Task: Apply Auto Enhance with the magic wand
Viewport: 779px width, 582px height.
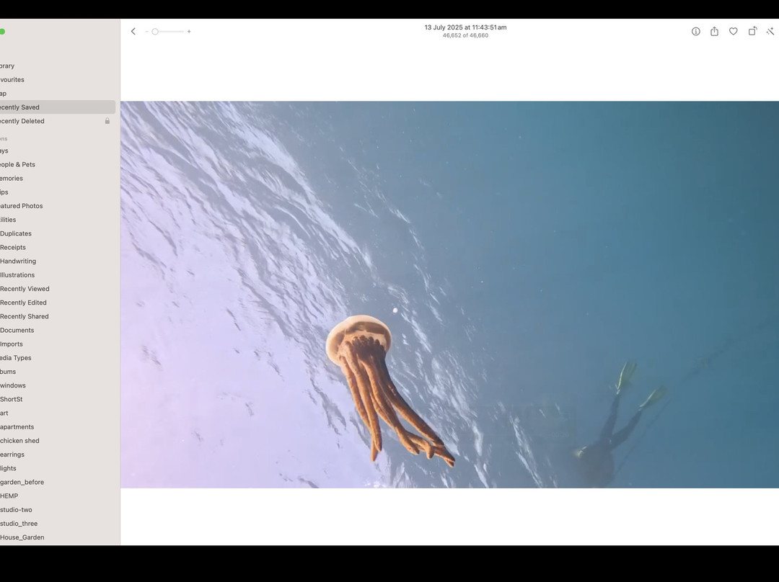Action: click(770, 32)
